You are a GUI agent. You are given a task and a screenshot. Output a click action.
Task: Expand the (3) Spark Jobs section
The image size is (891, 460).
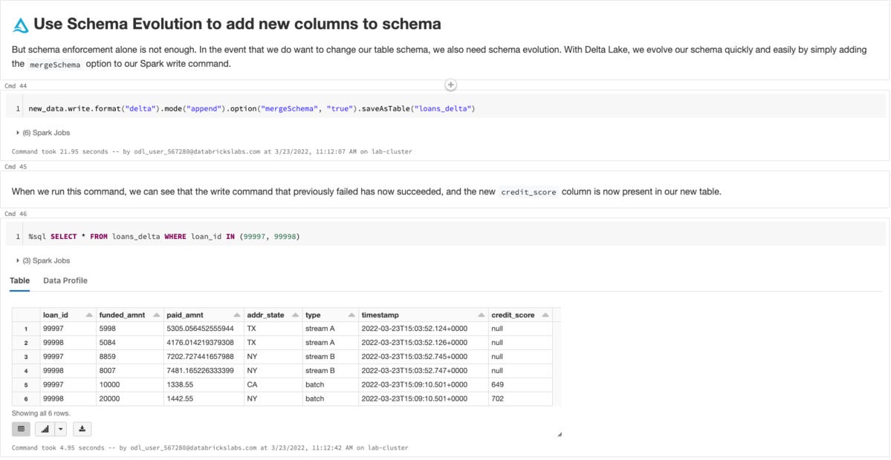43,260
